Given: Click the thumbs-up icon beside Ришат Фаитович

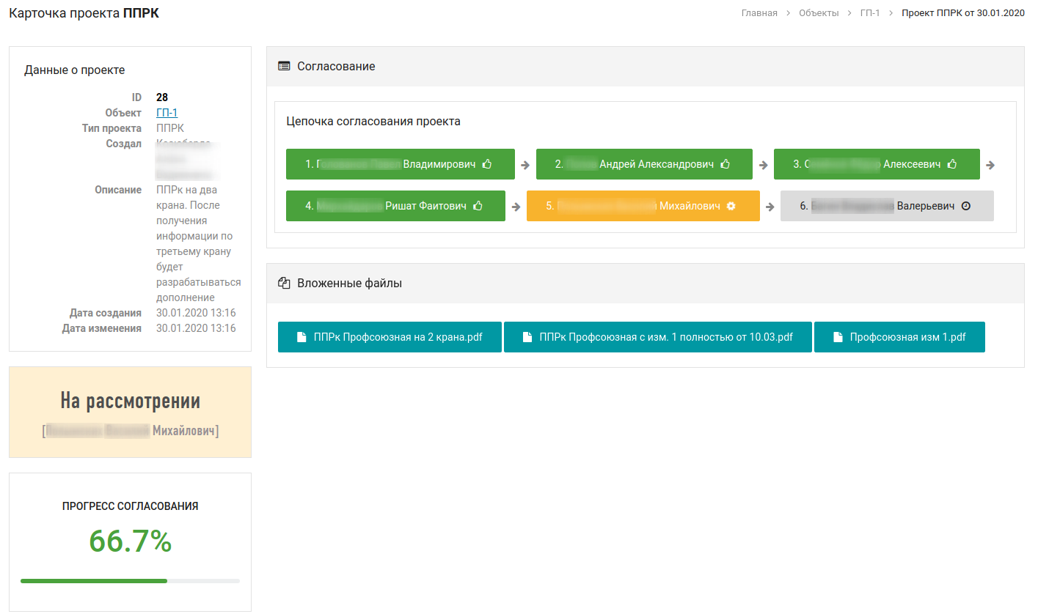Looking at the screenshot, I should [478, 206].
